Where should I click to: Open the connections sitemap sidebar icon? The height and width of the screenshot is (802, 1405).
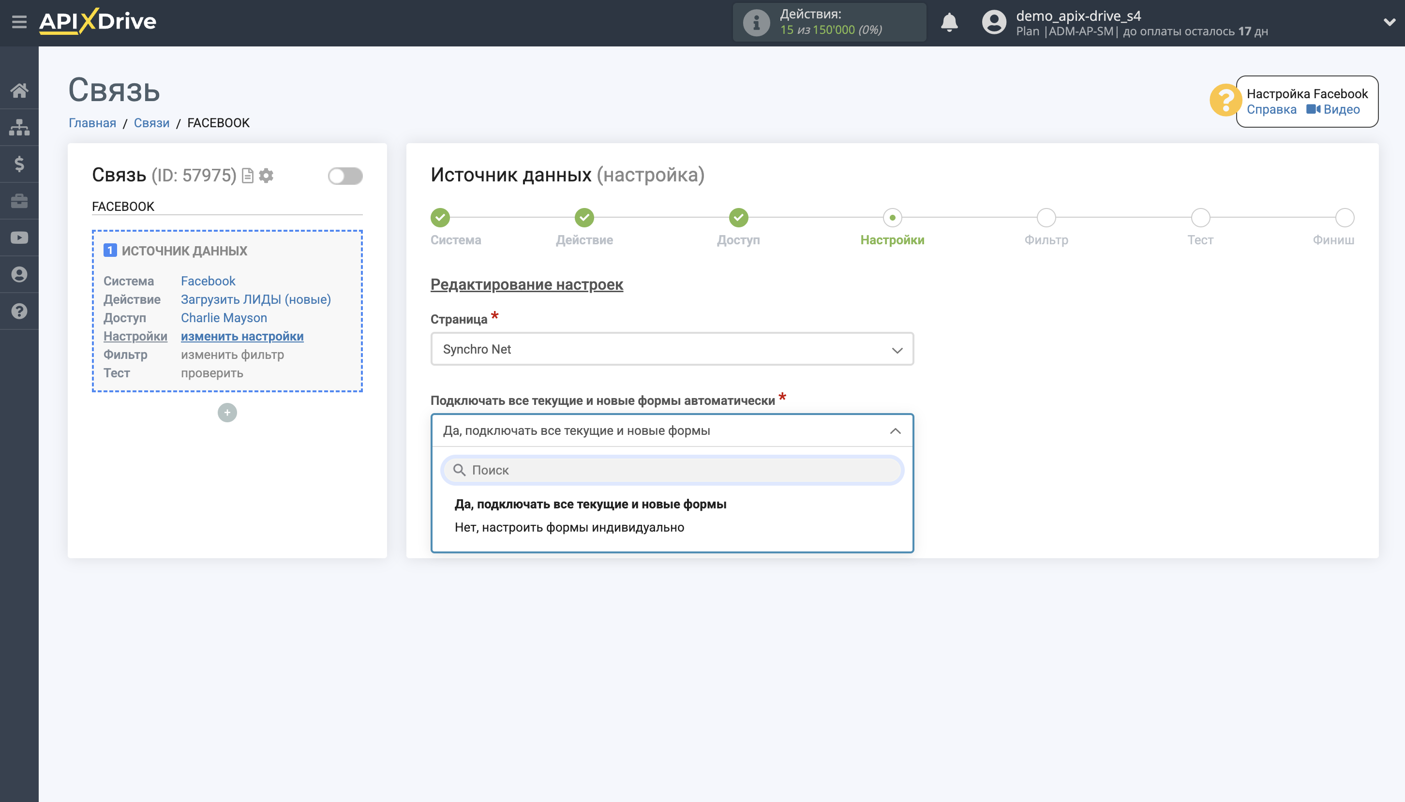[19, 127]
